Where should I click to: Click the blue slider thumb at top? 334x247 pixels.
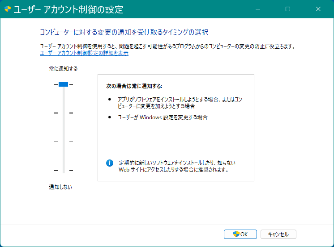click(63, 84)
